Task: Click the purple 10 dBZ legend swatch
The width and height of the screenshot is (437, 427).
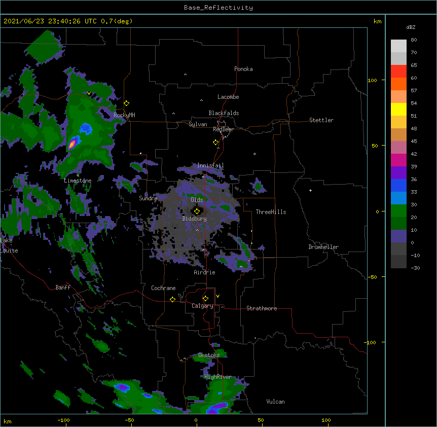Action: [398, 236]
